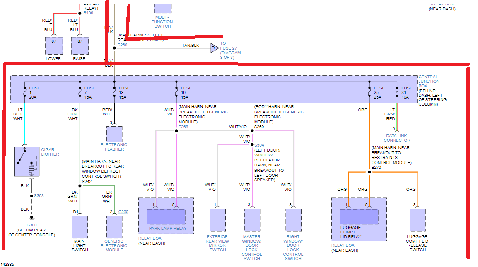The width and height of the screenshot is (478, 267).
Task: Select the Electronic Flasher component box
Action: pos(114,134)
